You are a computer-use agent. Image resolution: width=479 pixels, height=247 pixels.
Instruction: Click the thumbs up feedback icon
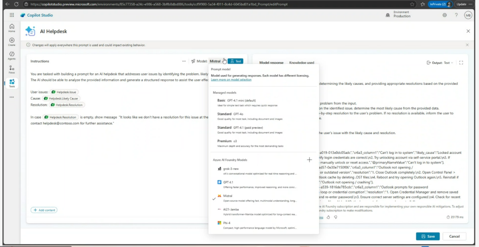(x=328, y=217)
